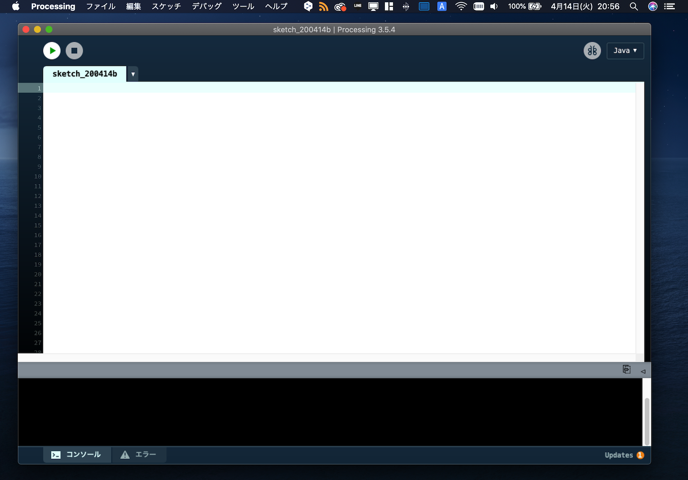Click the copy console icon
This screenshot has width=688, height=480.
pos(627,369)
